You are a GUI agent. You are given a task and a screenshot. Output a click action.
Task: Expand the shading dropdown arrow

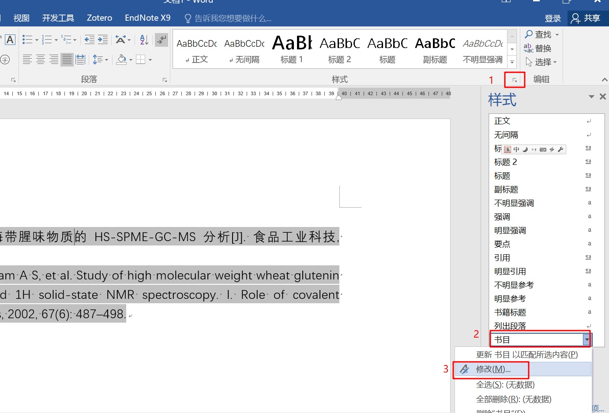tap(131, 60)
